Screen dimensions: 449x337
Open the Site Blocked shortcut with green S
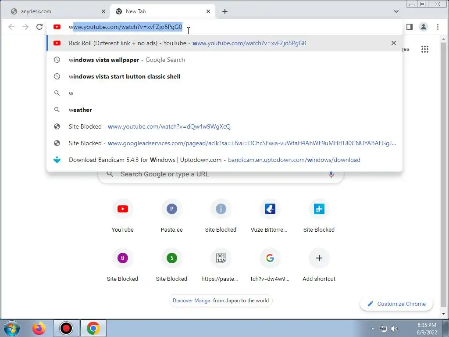pos(171,265)
